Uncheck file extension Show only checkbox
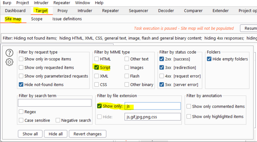257x142 pixels. point(99,106)
